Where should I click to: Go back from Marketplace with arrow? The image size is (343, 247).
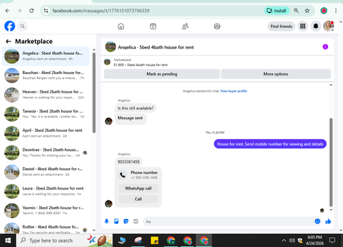[8, 41]
